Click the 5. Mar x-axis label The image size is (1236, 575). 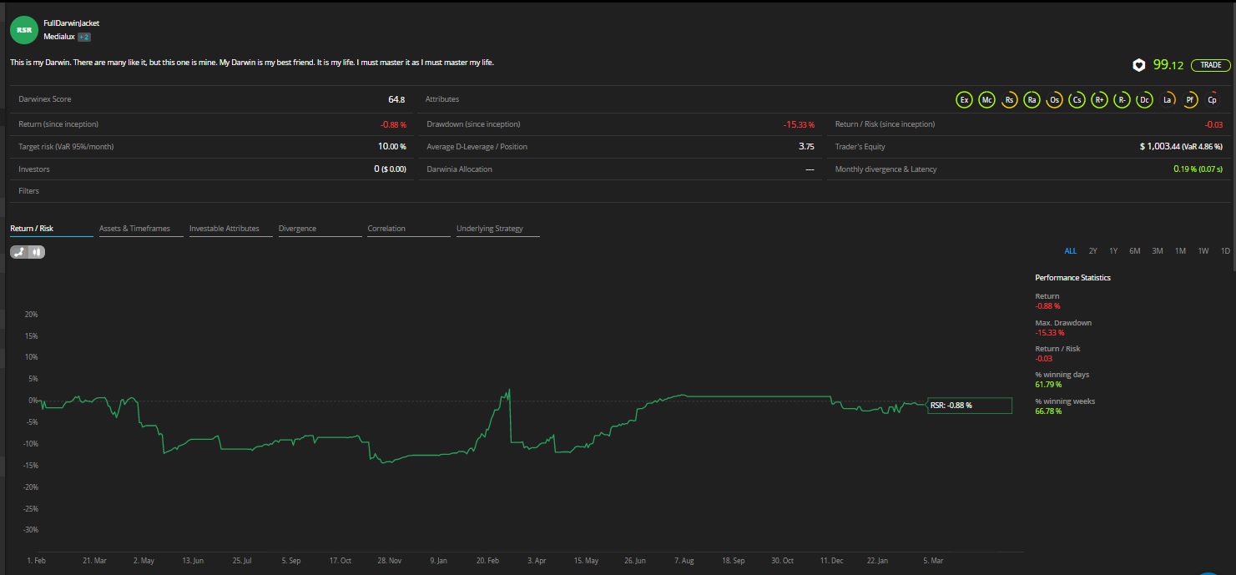[935, 561]
